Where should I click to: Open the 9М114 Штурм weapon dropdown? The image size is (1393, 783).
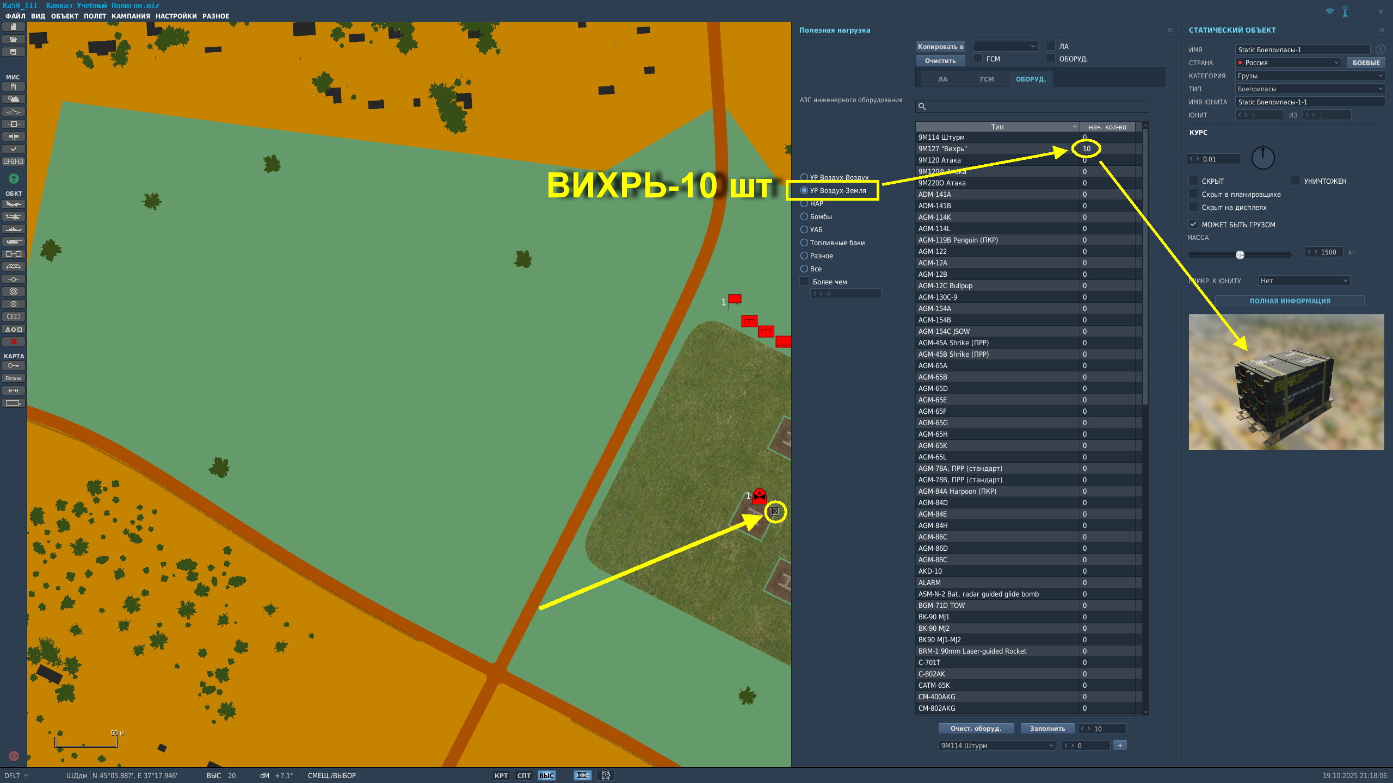point(997,745)
